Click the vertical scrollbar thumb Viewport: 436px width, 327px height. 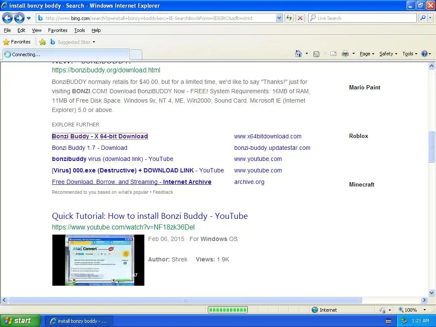click(432, 146)
